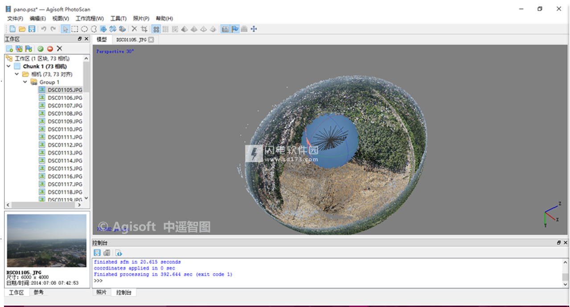The height and width of the screenshot is (307, 570).
Task: Click the console input prompt line
Action: point(327,281)
